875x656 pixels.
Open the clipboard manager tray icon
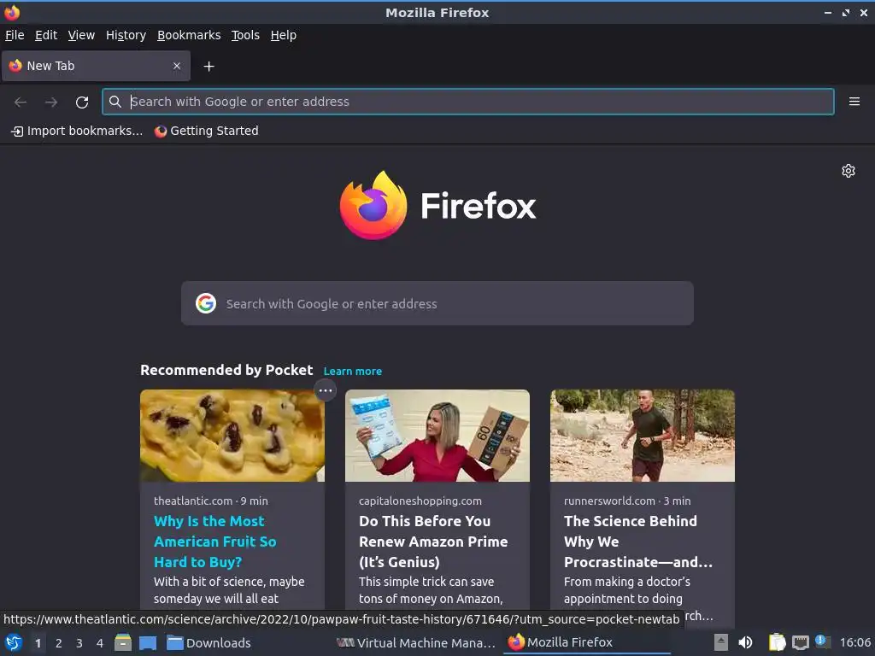tap(777, 642)
